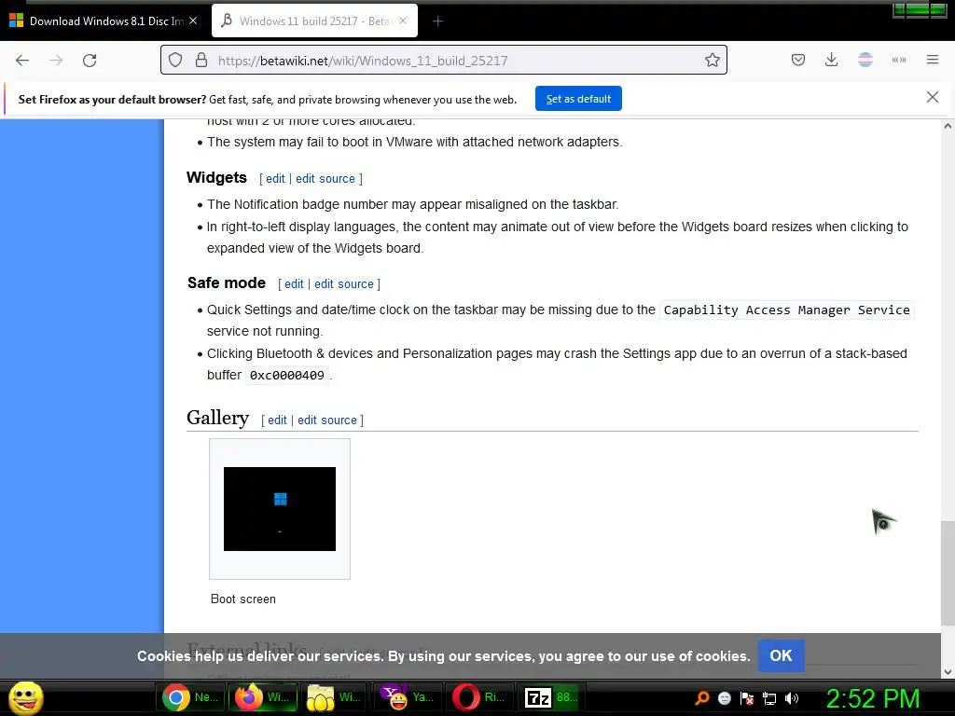Open the smiley face start button

click(x=25, y=697)
